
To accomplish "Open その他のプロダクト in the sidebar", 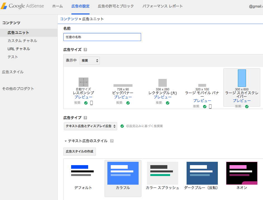I will pos(18,89).
